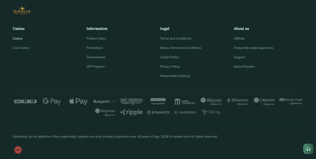
Task: Open Bonus Terms and Conditions
Action: click(181, 48)
